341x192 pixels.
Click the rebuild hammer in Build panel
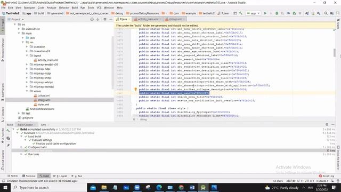tap(8, 131)
